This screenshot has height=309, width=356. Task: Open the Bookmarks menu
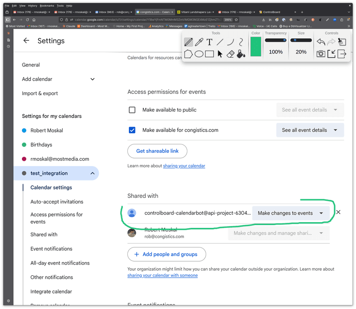(47, 6)
